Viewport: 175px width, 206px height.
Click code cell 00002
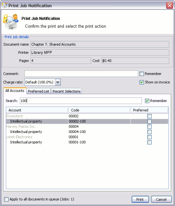coord(74,116)
